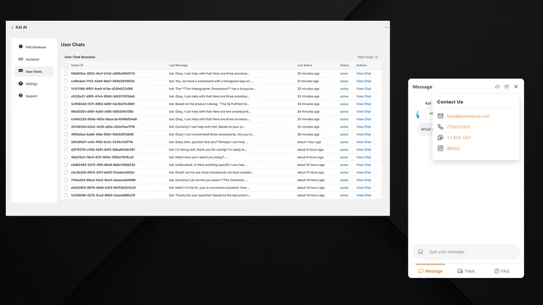Click the image attachment icon in message box
543x305 pixels.
(420, 251)
